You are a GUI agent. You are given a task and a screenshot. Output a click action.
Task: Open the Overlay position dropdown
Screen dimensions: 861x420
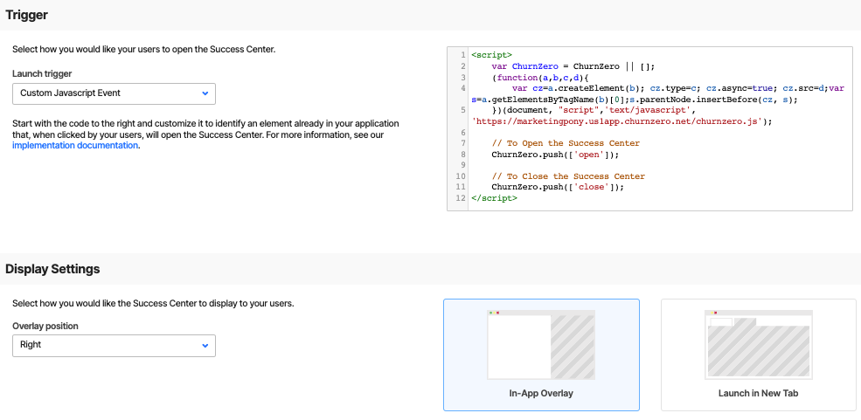click(114, 346)
